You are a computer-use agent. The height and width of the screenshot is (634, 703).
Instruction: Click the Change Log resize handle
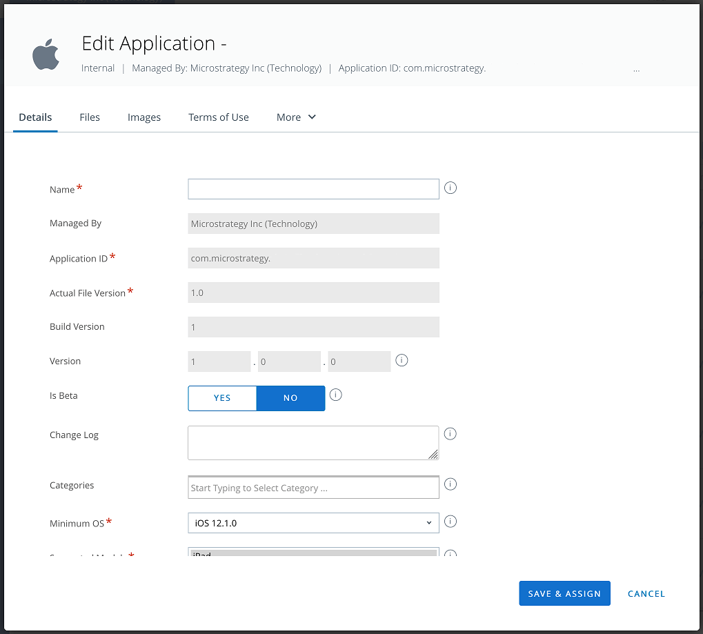pos(433,455)
